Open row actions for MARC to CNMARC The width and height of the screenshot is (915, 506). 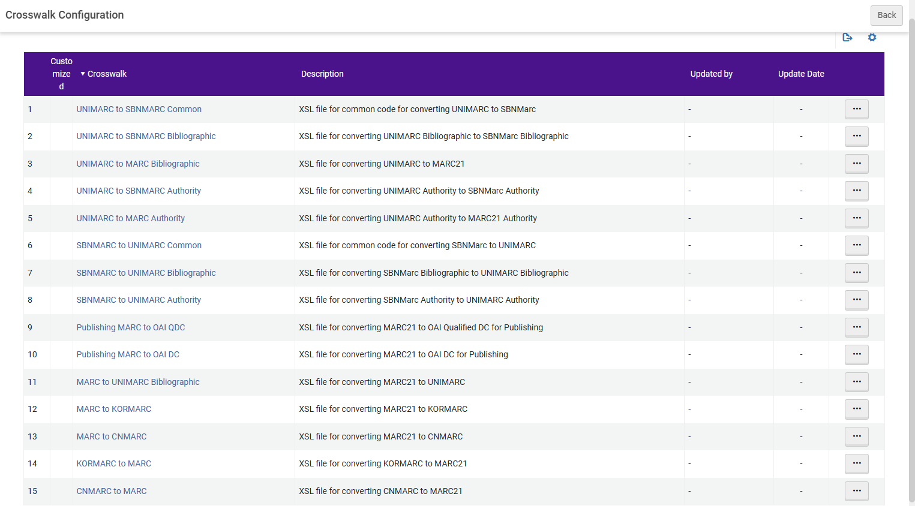857,436
